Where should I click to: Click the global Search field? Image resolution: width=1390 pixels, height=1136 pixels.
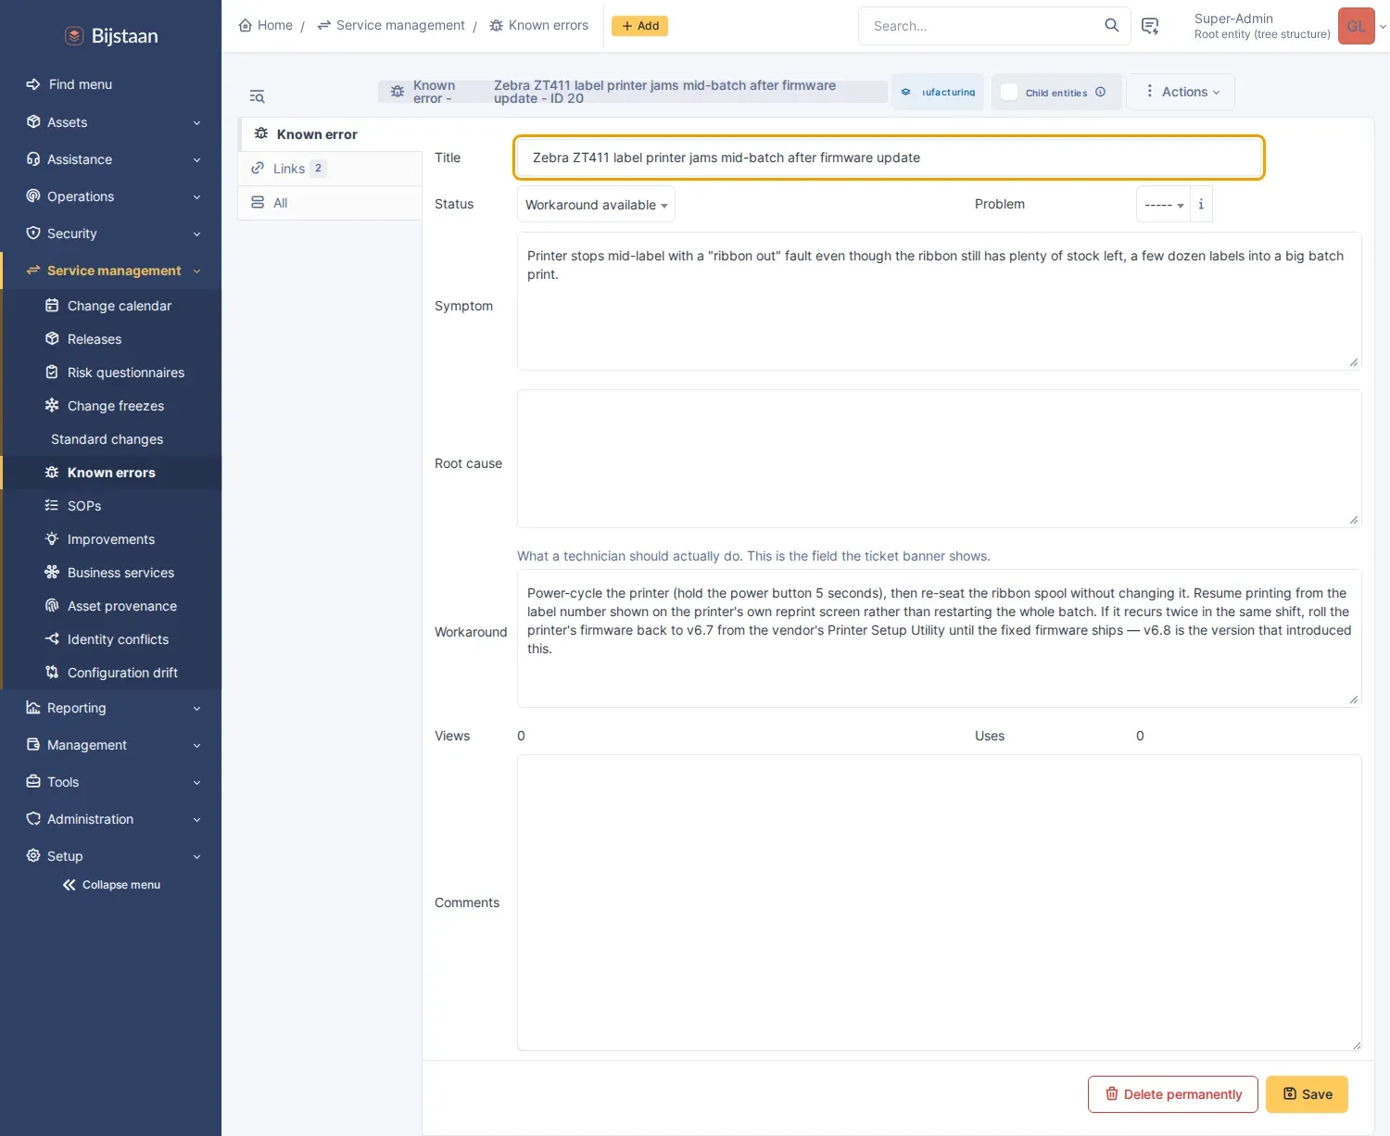pyautogui.click(x=982, y=26)
